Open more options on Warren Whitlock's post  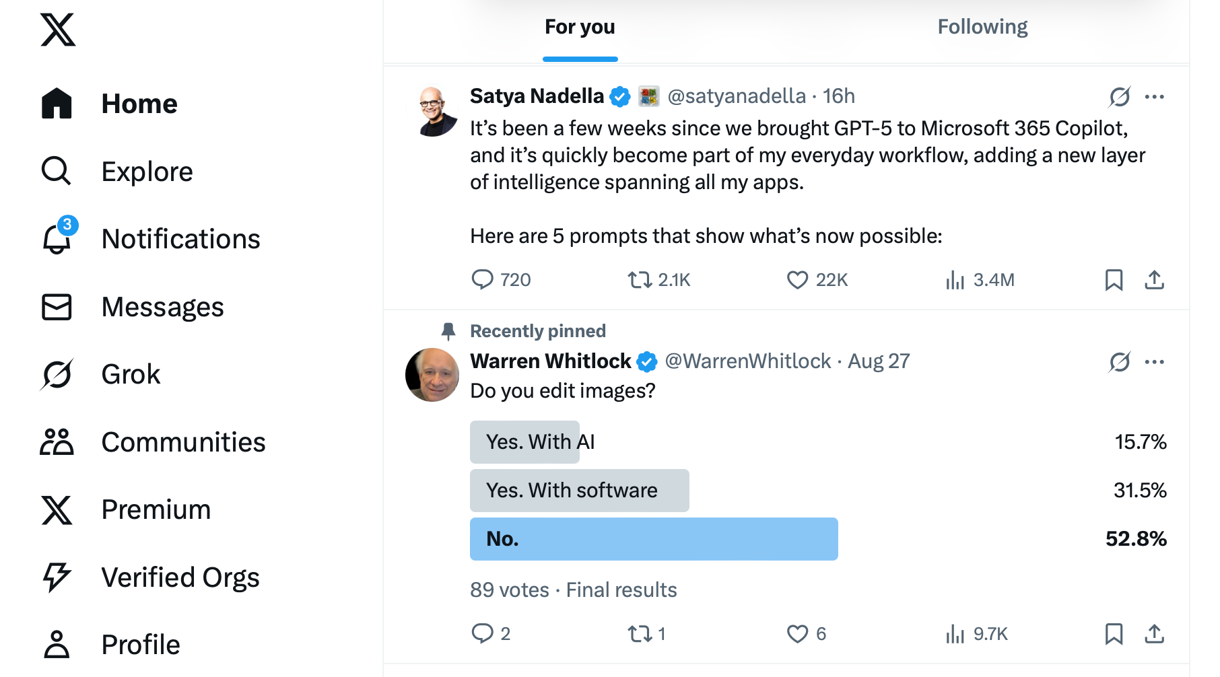pos(1154,362)
